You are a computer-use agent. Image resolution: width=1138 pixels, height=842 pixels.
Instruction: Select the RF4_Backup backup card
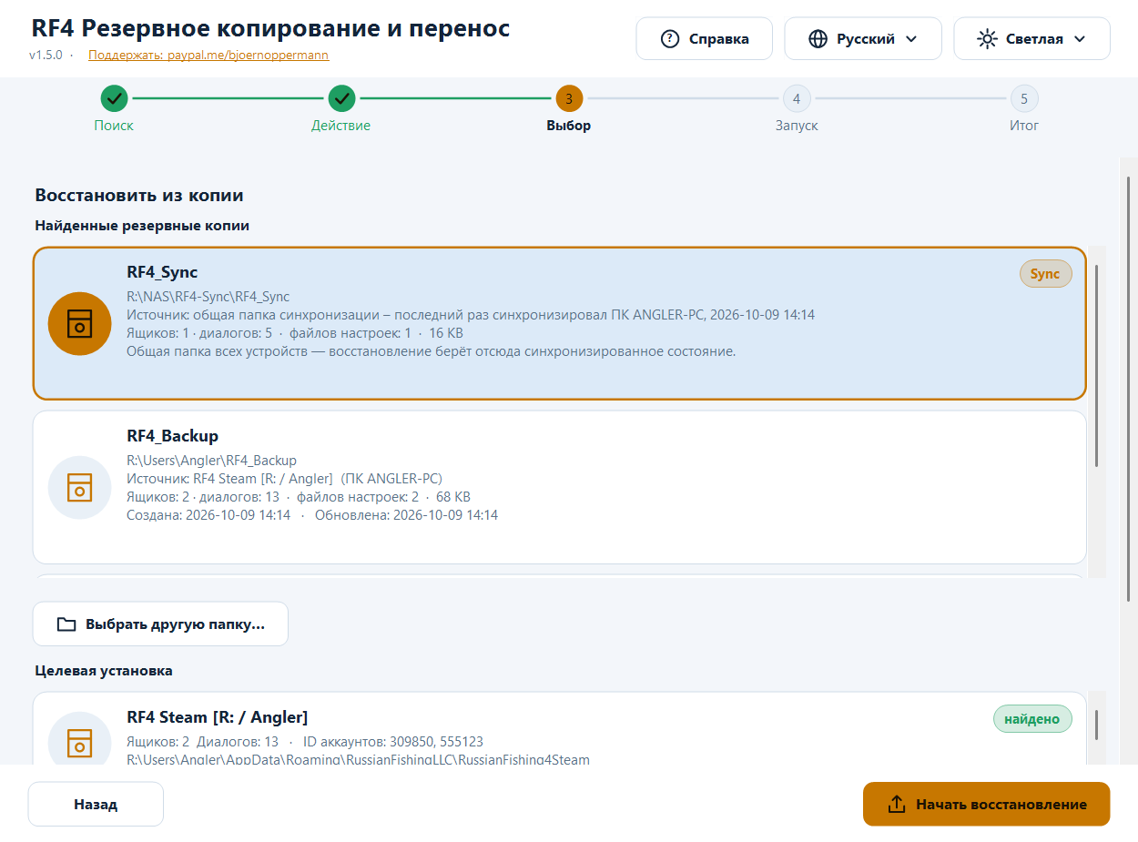pyautogui.click(x=560, y=487)
